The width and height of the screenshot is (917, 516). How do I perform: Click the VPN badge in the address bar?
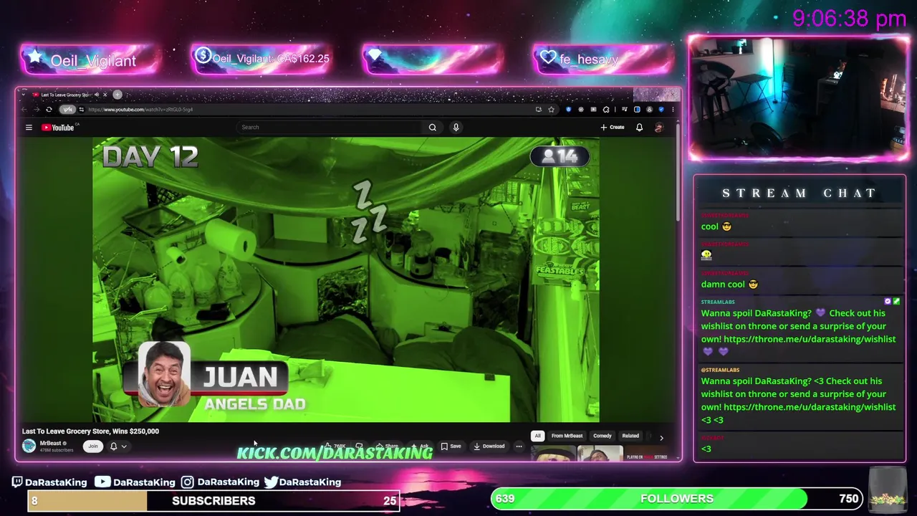point(67,110)
